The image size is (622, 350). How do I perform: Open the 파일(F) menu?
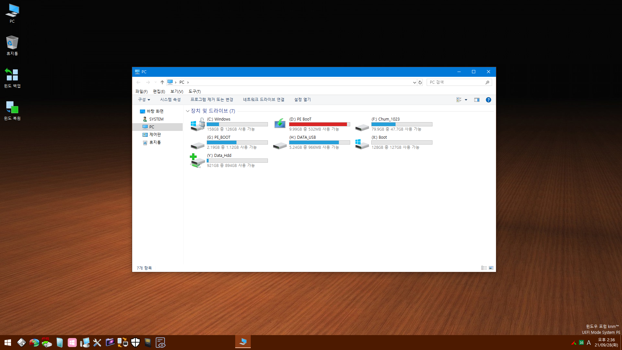(x=141, y=92)
